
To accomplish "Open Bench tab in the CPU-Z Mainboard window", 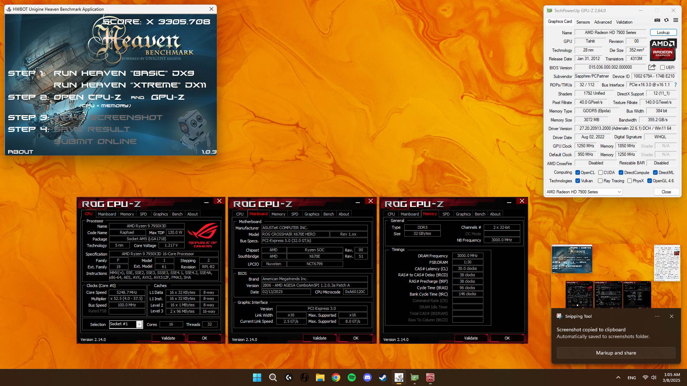I will point(328,214).
